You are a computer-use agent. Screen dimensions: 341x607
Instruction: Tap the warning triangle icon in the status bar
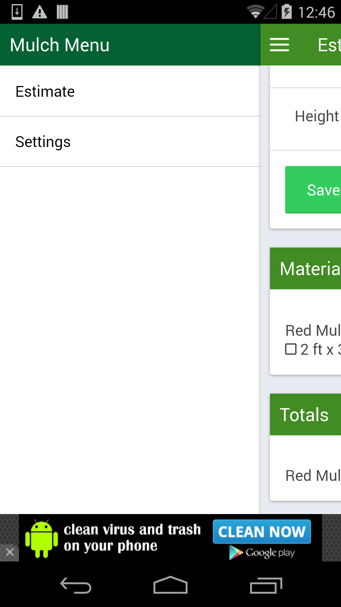(40, 12)
